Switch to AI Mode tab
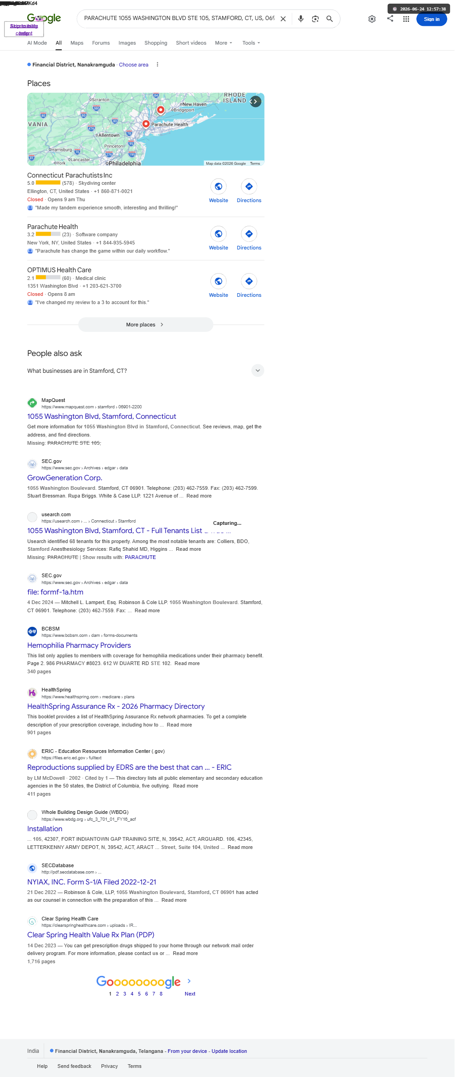Viewport: 460px width, 1077px height. click(37, 43)
